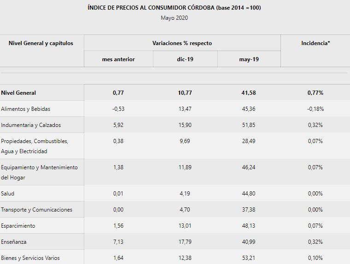The height and width of the screenshot is (264, 350).
Task: Click Nivel General incidencia 0,77%
Action: 315,93
